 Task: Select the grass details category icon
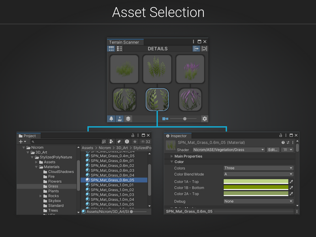coord(120,119)
